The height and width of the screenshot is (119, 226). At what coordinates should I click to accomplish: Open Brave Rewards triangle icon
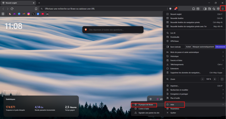[x=175, y=9]
